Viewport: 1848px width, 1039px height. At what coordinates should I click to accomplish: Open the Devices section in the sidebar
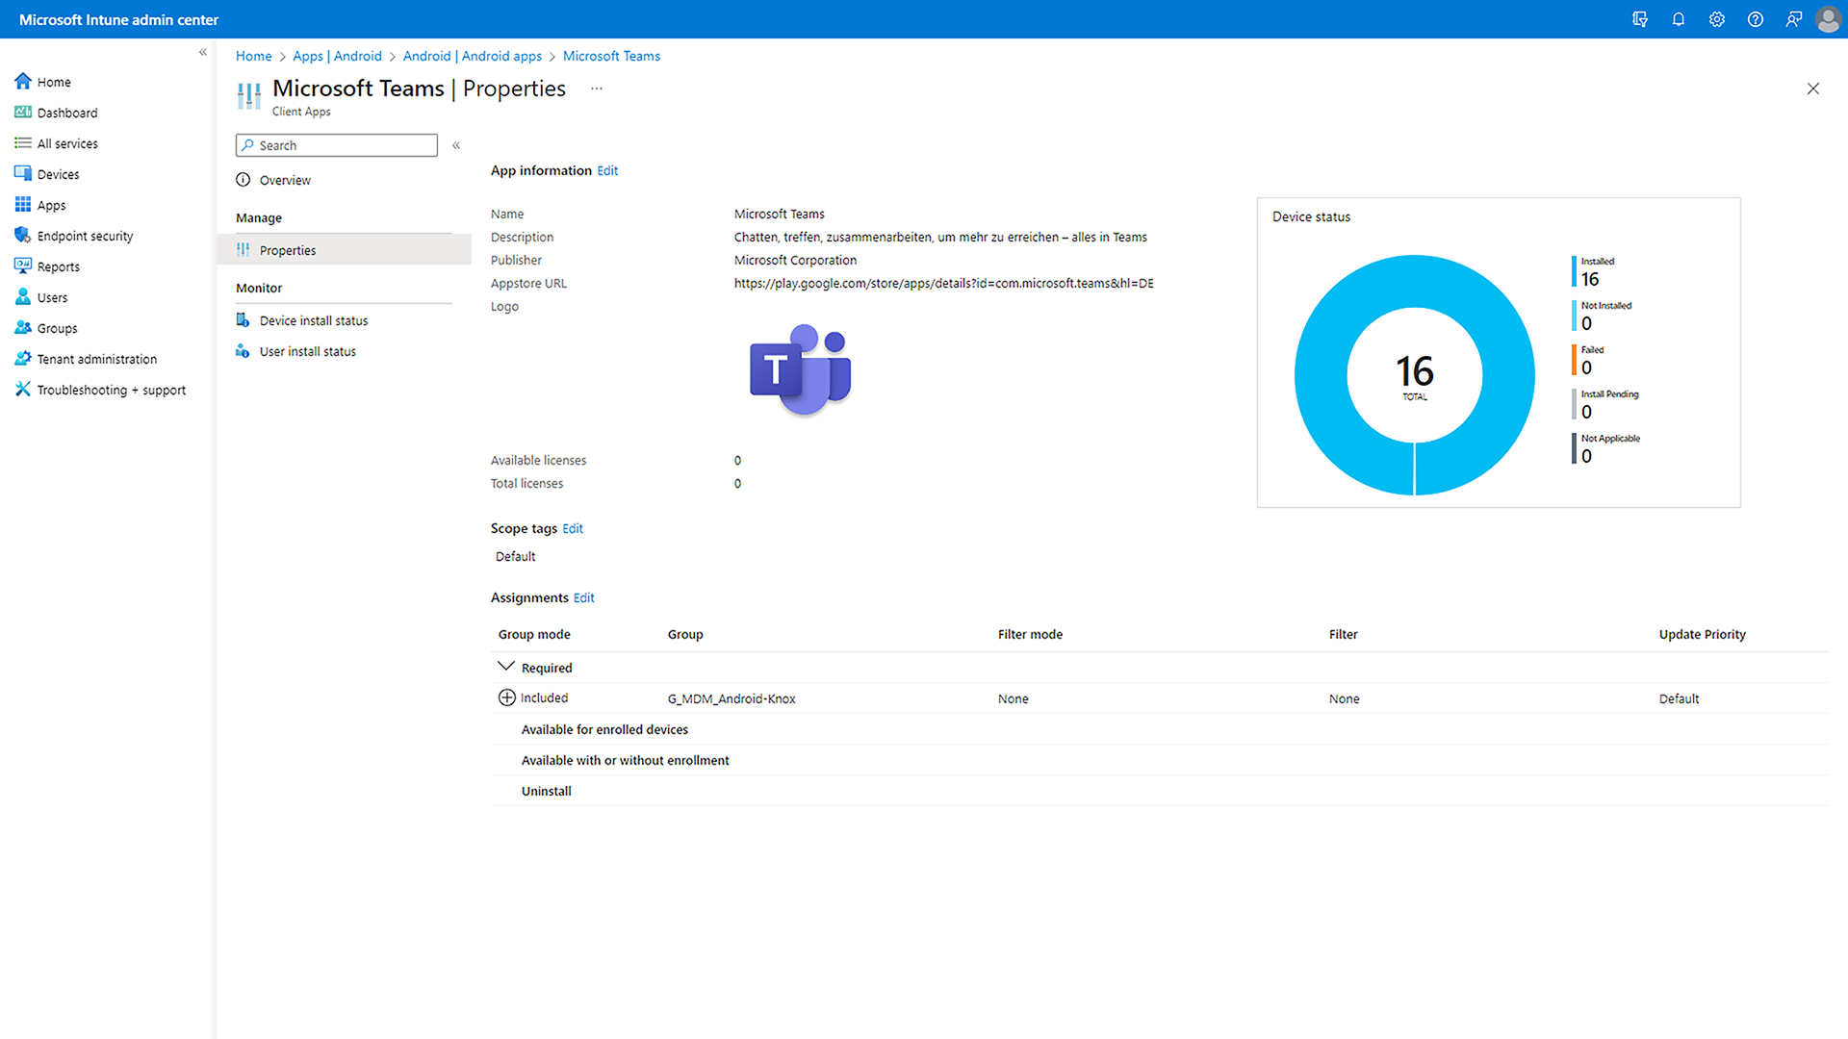coord(58,173)
